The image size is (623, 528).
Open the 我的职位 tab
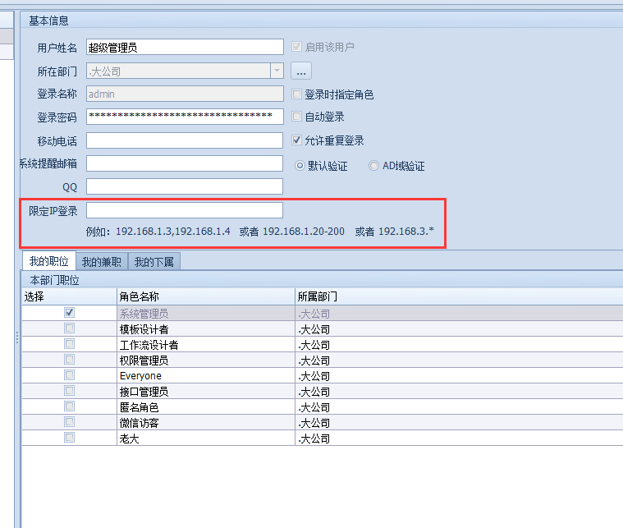click(x=48, y=262)
